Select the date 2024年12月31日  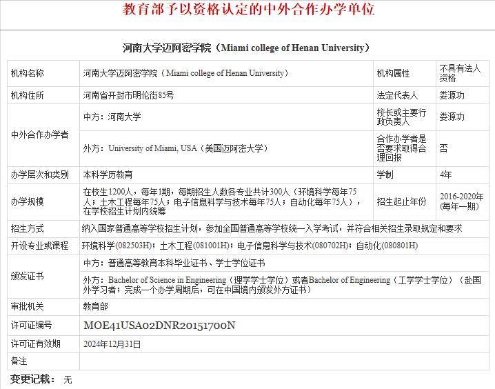coord(112,344)
